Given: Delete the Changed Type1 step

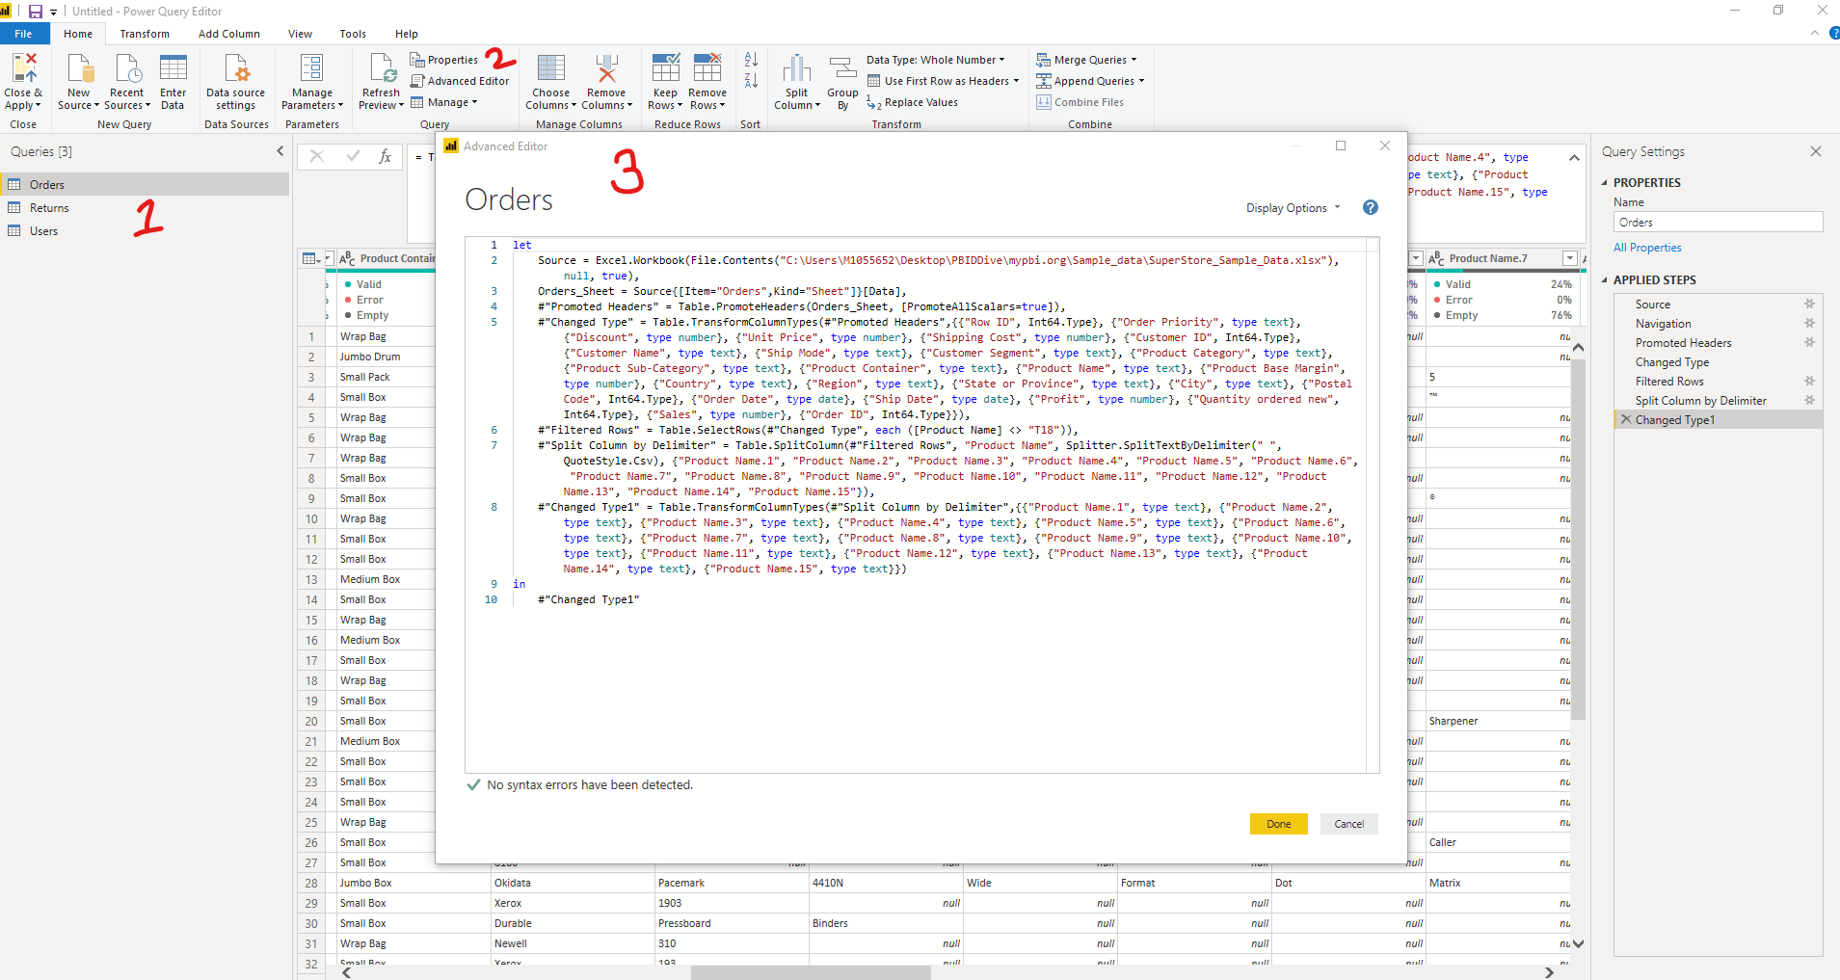Looking at the screenshot, I should 1626,420.
